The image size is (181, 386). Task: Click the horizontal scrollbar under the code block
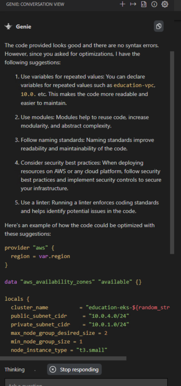click(x=63, y=358)
